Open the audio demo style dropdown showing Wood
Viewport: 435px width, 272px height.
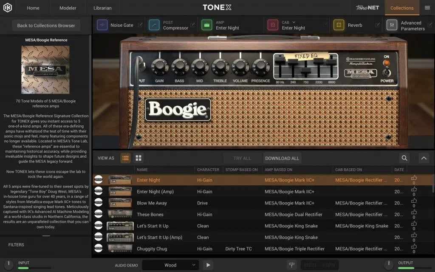170,264
